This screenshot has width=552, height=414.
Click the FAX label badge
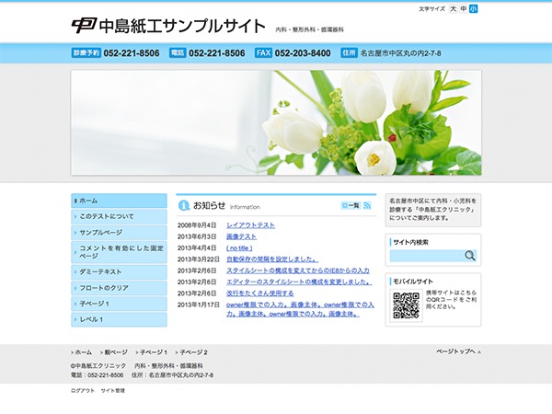click(263, 52)
